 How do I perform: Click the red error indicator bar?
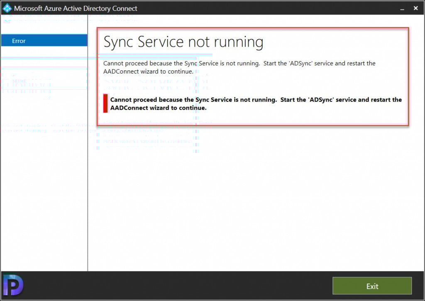pos(105,104)
